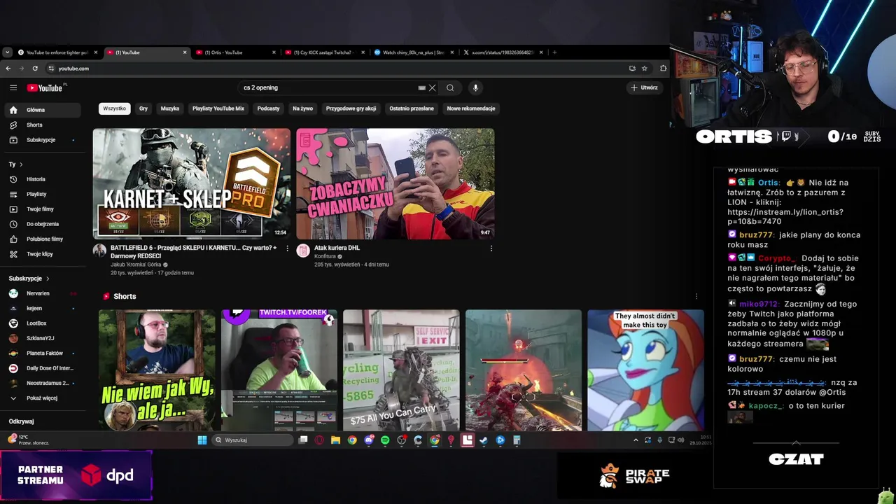Screen dimensions: 896x504
Task: Expand the Subskrypcje section header chevron
Action: click(48, 279)
